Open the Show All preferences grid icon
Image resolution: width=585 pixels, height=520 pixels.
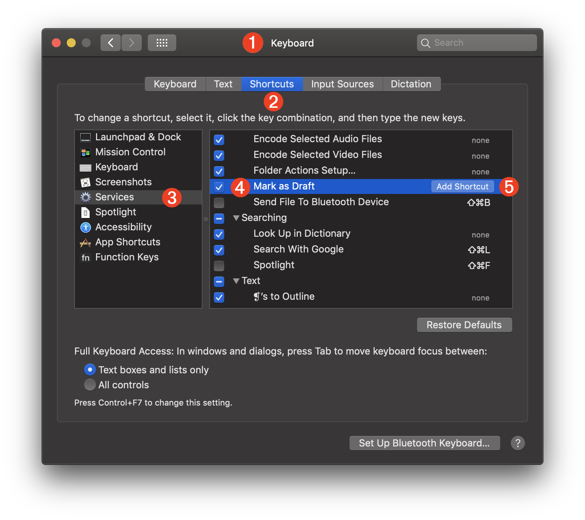[x=162, y=42]
